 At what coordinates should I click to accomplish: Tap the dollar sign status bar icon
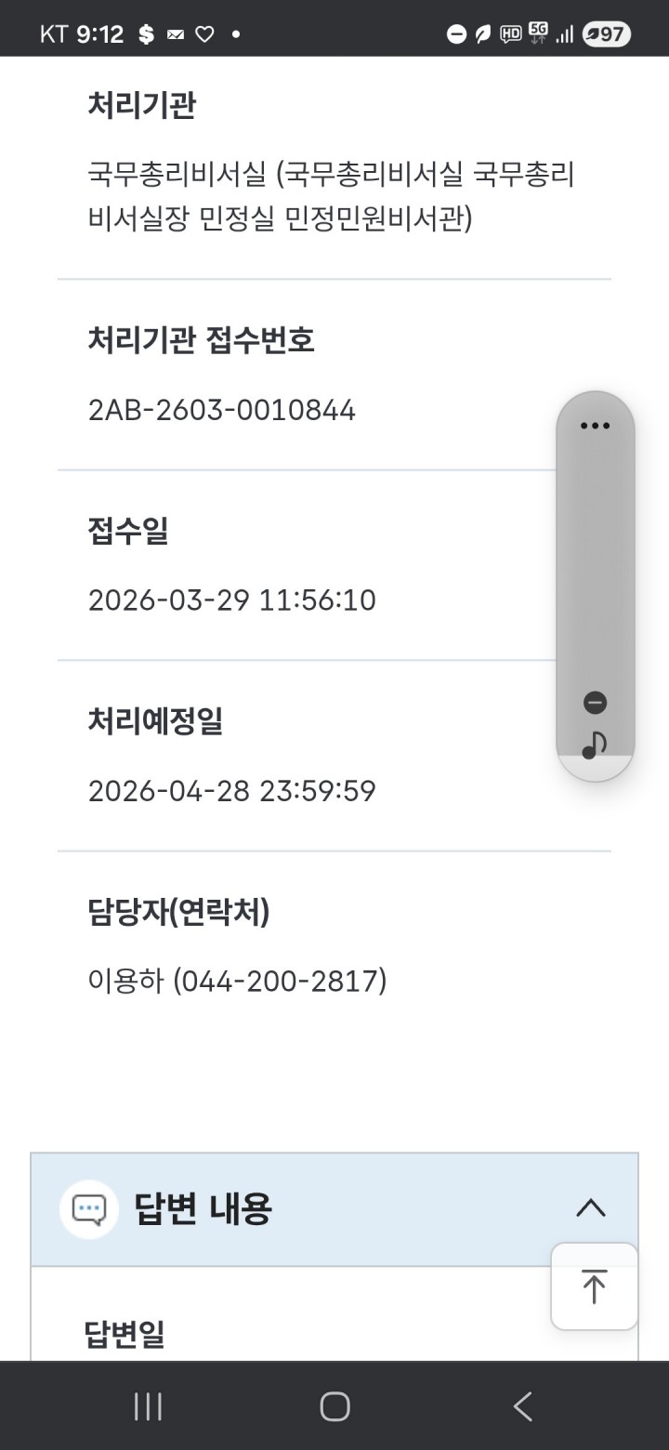[x=146, y=35]
